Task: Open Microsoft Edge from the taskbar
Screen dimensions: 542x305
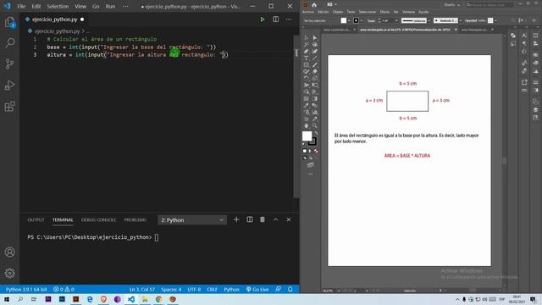Action: [90, 299]
